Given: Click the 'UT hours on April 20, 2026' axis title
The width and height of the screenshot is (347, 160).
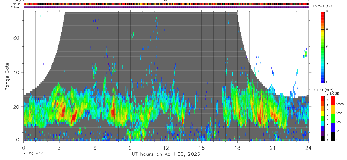Looking at the screenshot, I should click(x=166, y=154).
